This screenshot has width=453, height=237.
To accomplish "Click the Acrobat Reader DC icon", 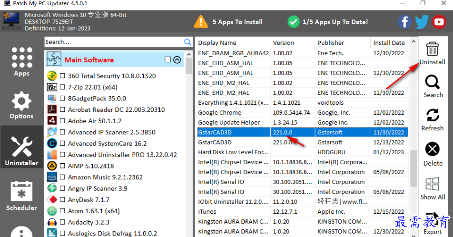I will (x=52, y=109).
